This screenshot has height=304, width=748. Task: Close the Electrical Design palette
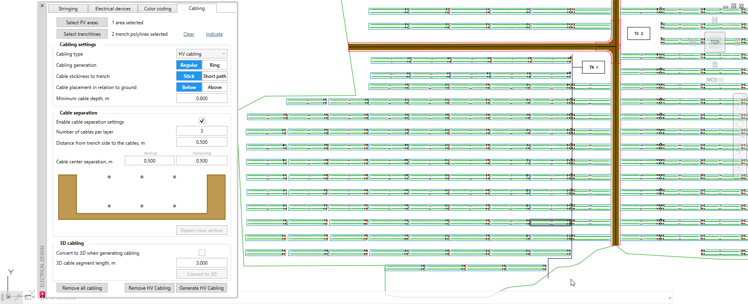pyautogui.click(x=42, y=6)
